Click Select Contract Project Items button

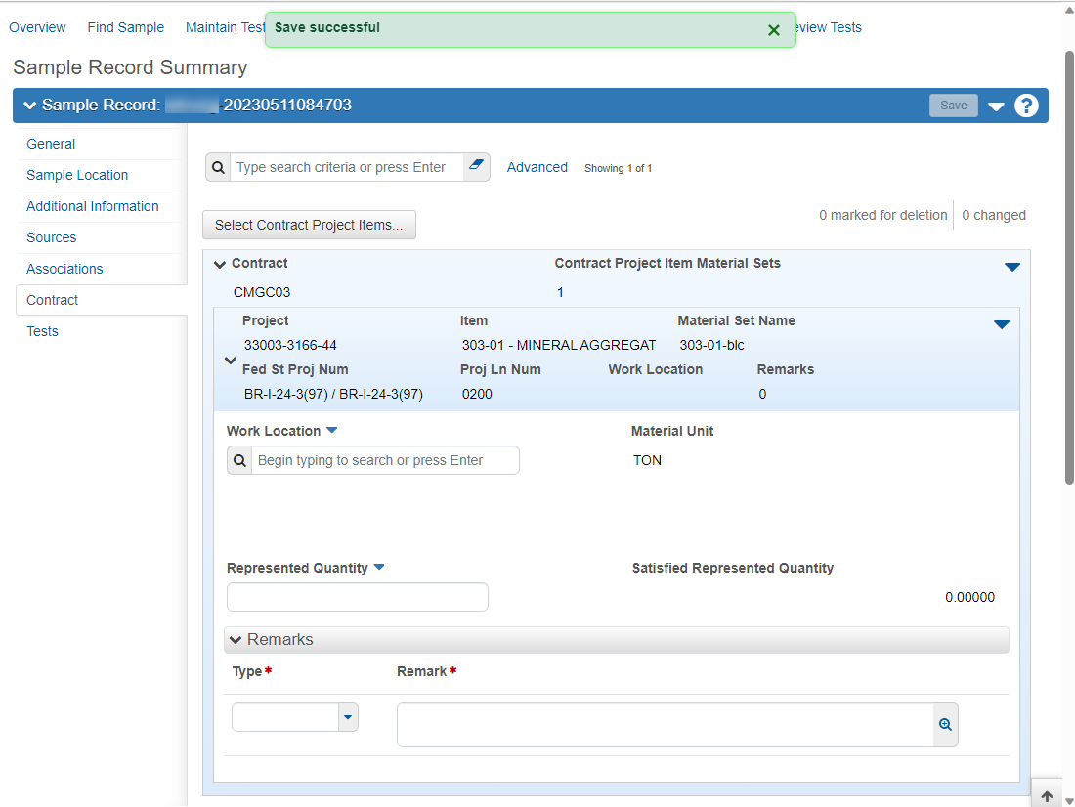tap(309, 225)
